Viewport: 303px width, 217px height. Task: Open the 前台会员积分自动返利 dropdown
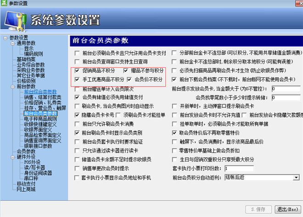tap(296, 177)
